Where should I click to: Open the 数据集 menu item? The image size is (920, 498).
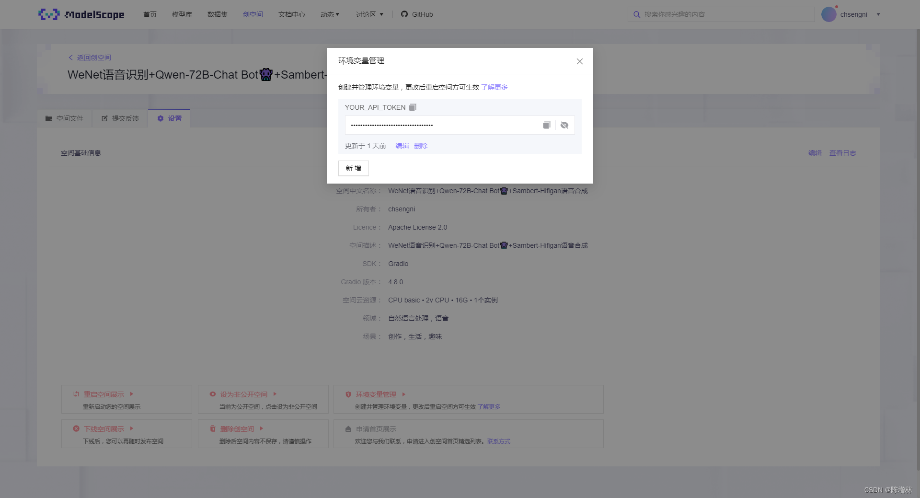tap(218, 14)
